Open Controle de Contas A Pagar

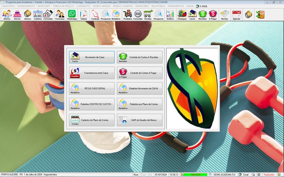pyautogui.click(x=140, y=73)
